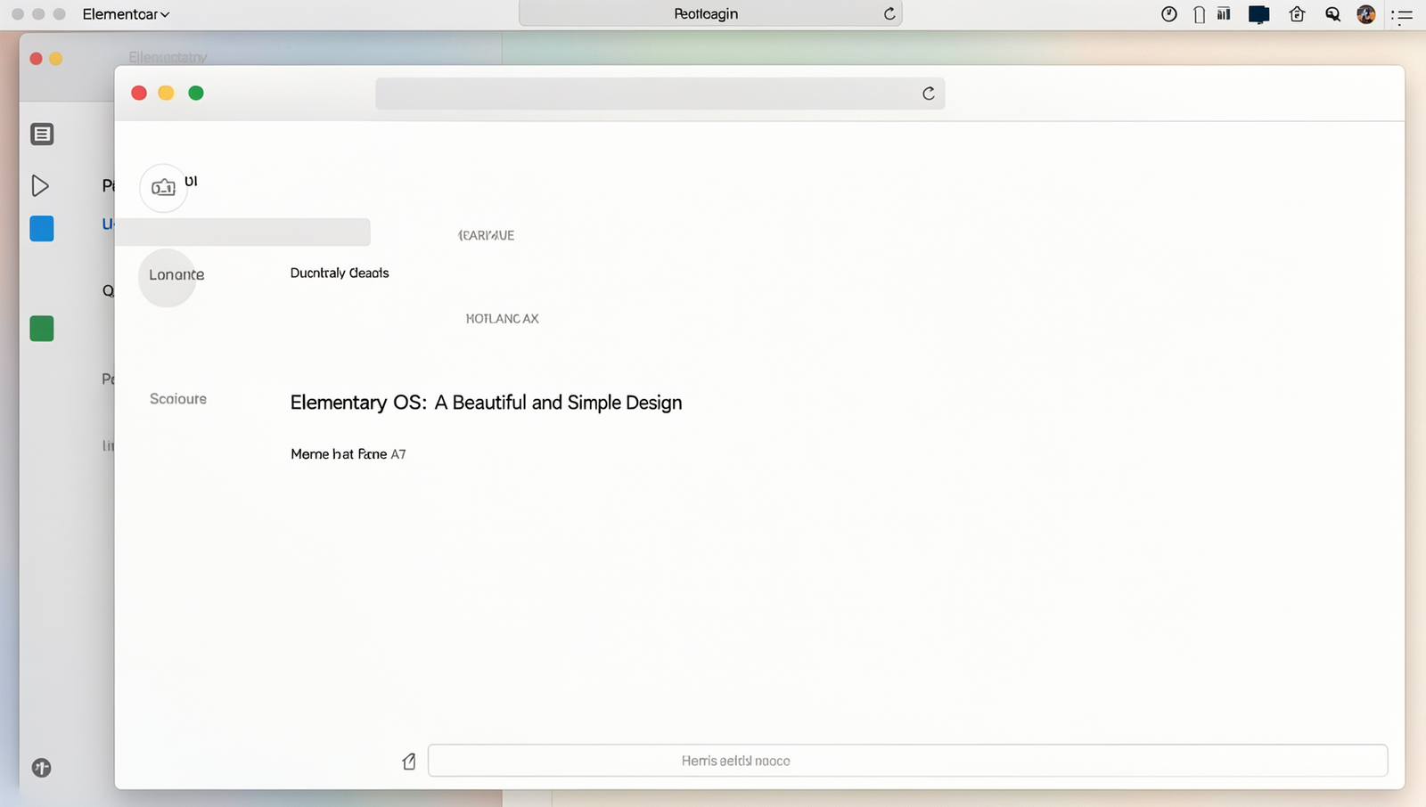This screenshot has width=1426, height=807.
Task: Click the yellow minimize button of the back window
Action: pyautogui.click(x=56, y=59)
